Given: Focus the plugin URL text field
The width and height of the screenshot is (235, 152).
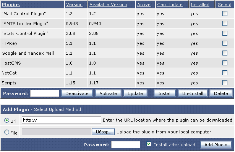Looking at the screenshot, I should pyautogui.click(x=61, y=120).
